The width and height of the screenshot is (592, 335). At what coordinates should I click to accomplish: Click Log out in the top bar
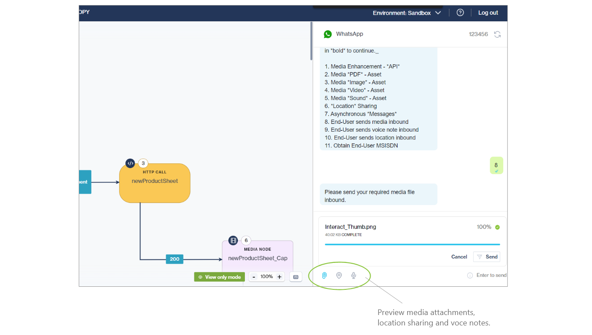tap(488, 13)
